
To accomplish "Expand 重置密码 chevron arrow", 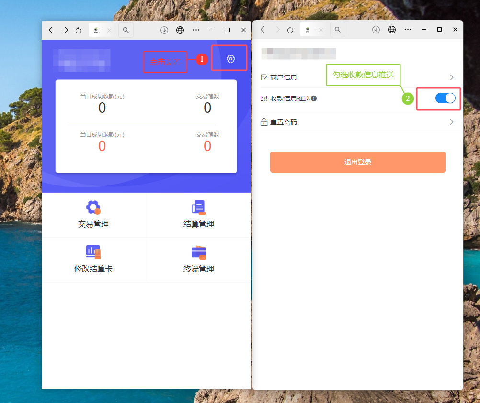I will [451, 122].
